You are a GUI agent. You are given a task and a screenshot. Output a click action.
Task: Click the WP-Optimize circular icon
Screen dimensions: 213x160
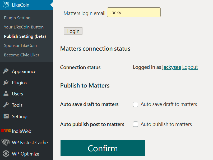(6, 154)
